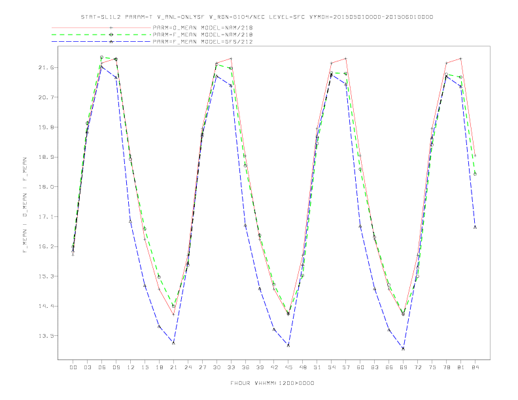Click x-axis tick label 06
This screenshot has width=518, height=400.
(102, 367)
